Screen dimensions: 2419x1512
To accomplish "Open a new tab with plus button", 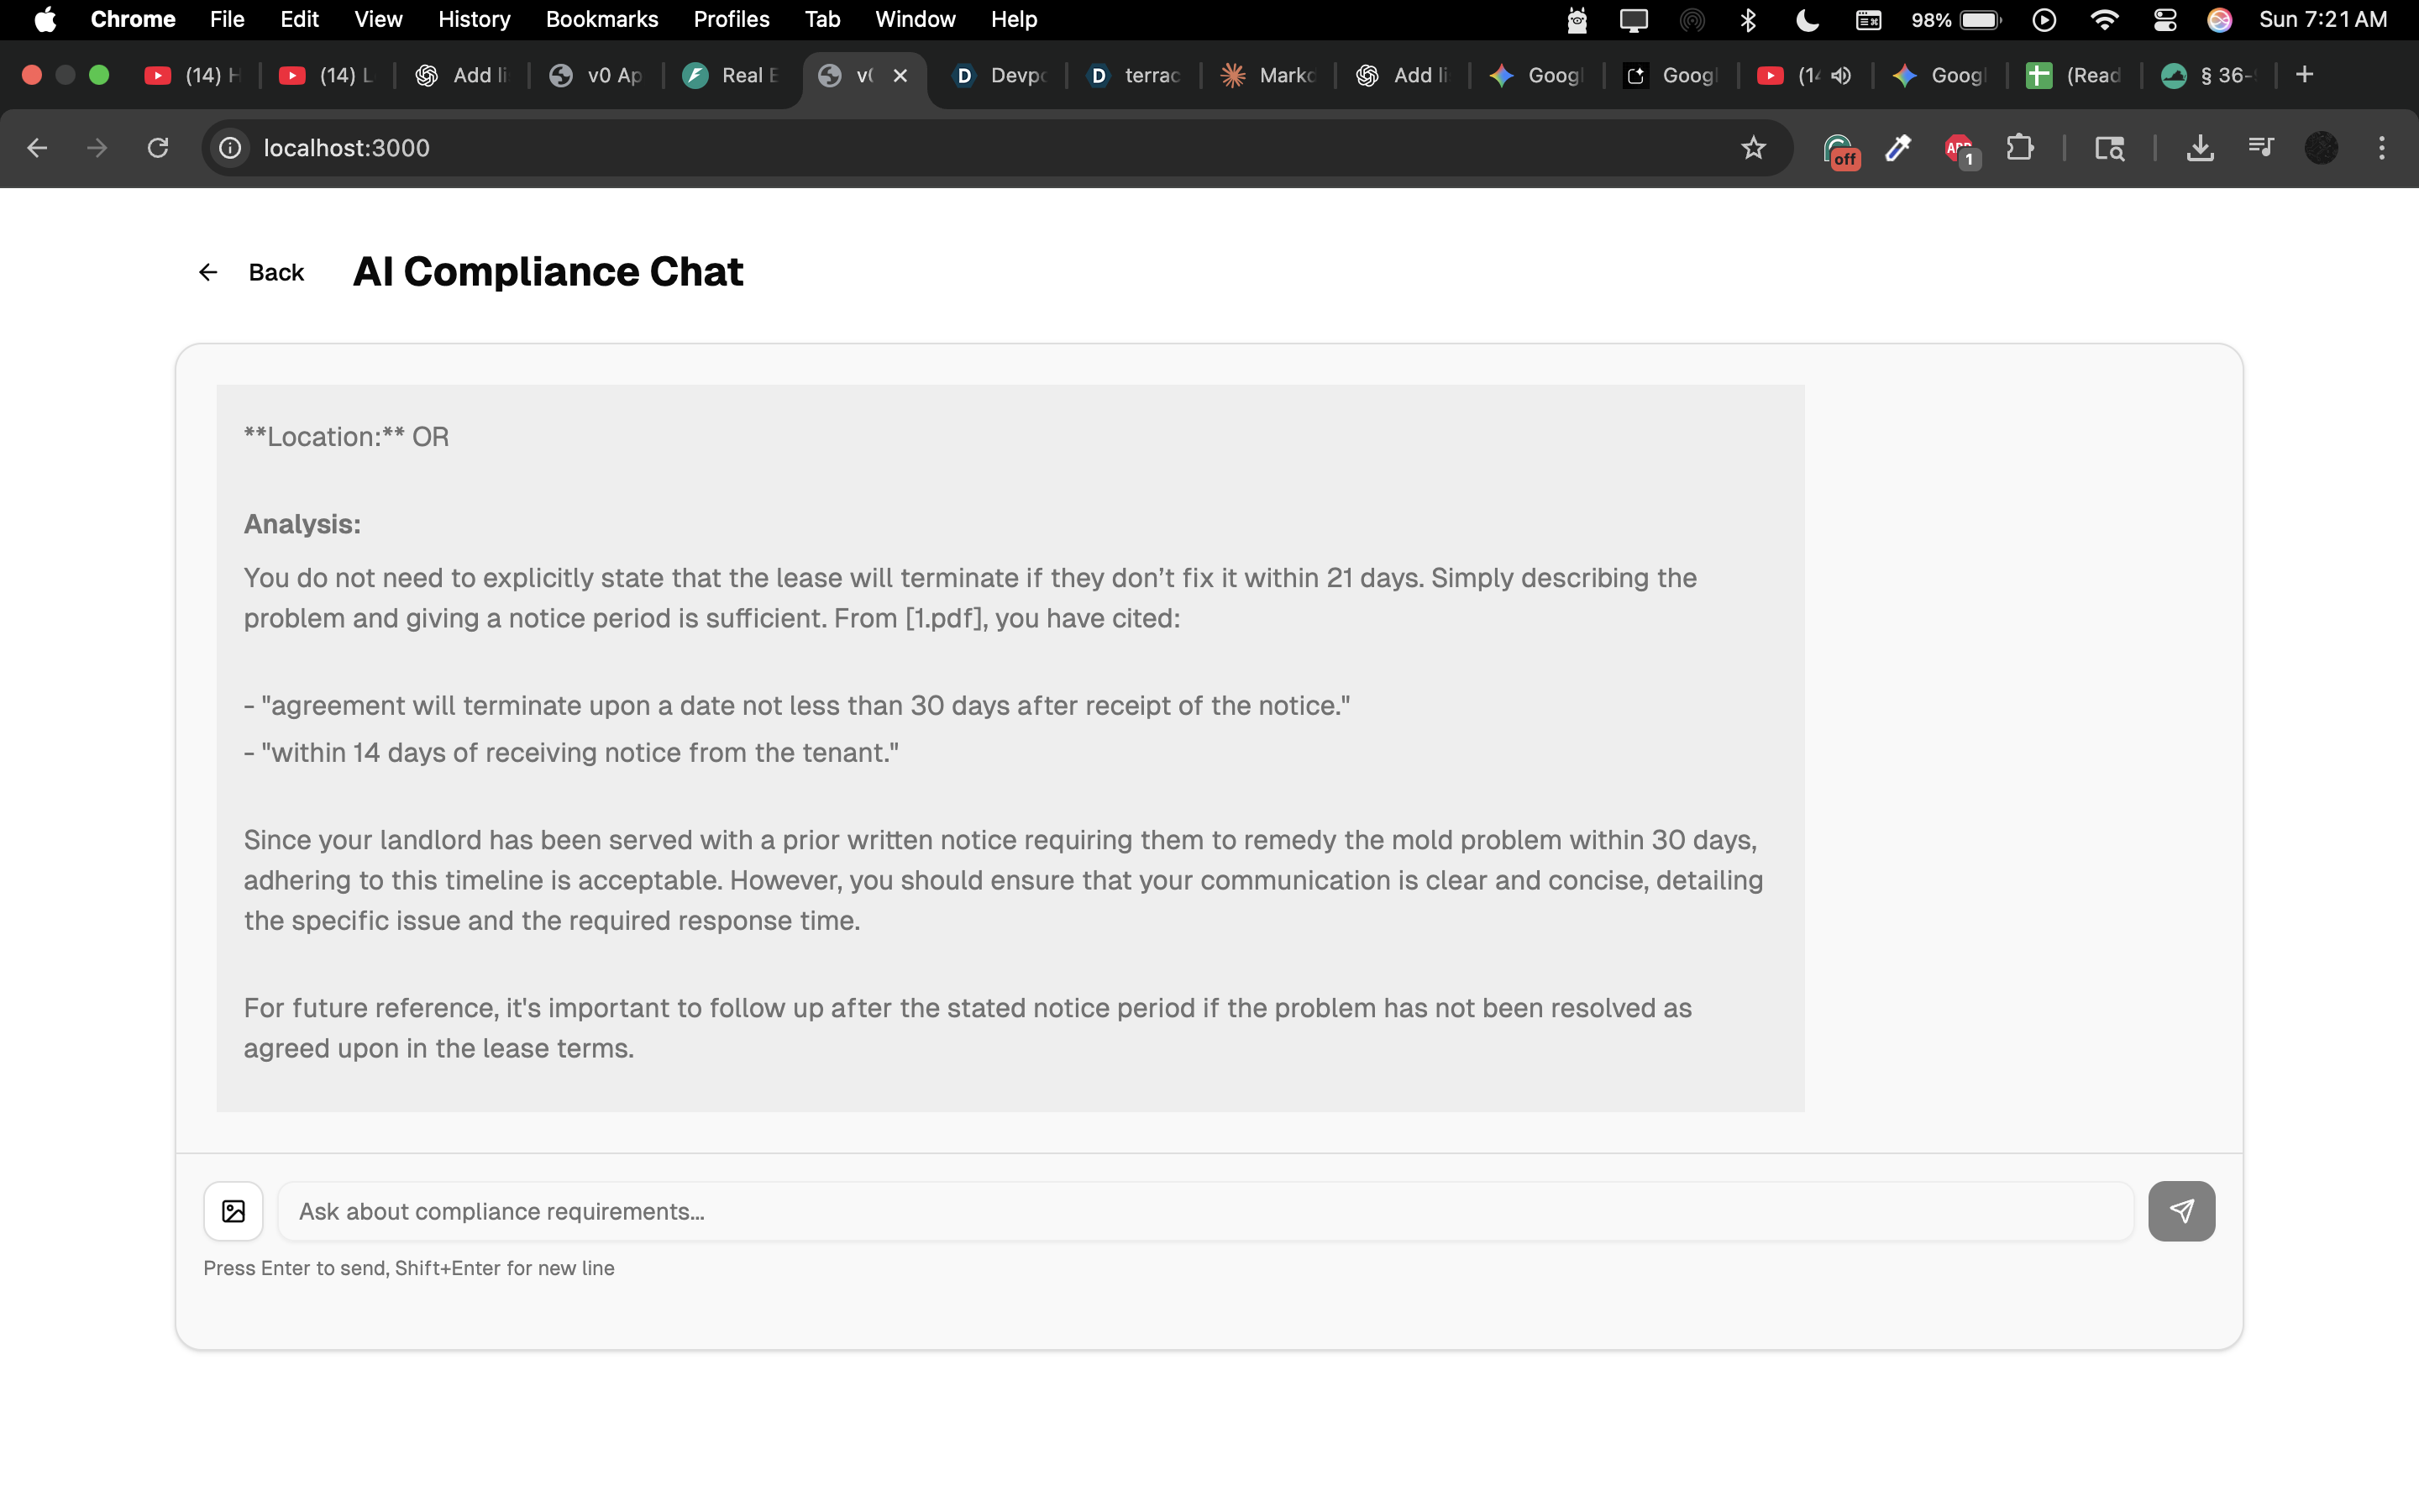I will coord(2304,75).
